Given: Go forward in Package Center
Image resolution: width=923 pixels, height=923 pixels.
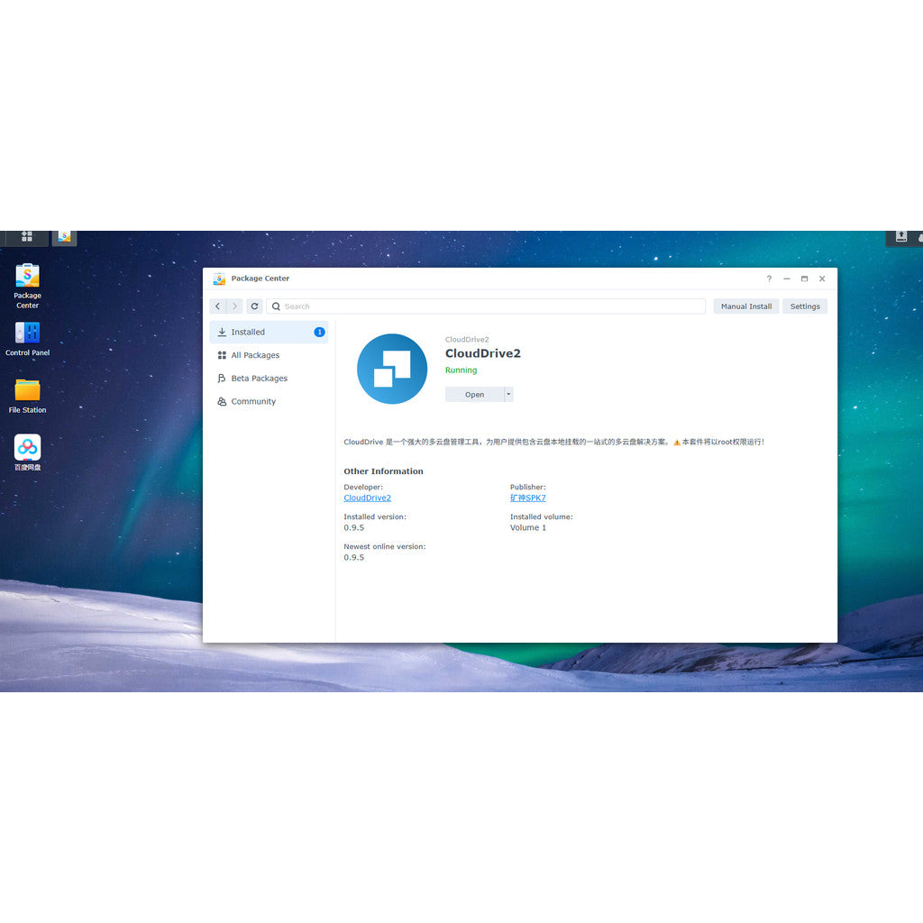Looking at the screenshot, I should click(234, 306).
